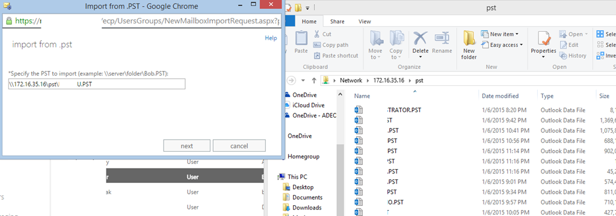Go to Network in the address breadcrumb
The width and height of the screenshot is (616, 216).
[351, 80]
